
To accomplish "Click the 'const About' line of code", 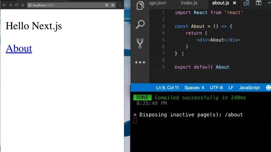I will point(203,26).
